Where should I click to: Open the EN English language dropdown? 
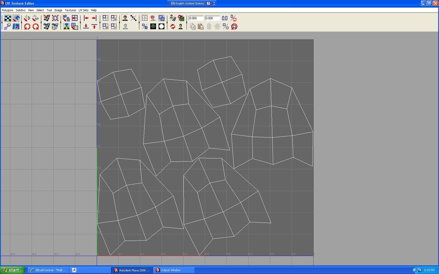coord(187,3)
